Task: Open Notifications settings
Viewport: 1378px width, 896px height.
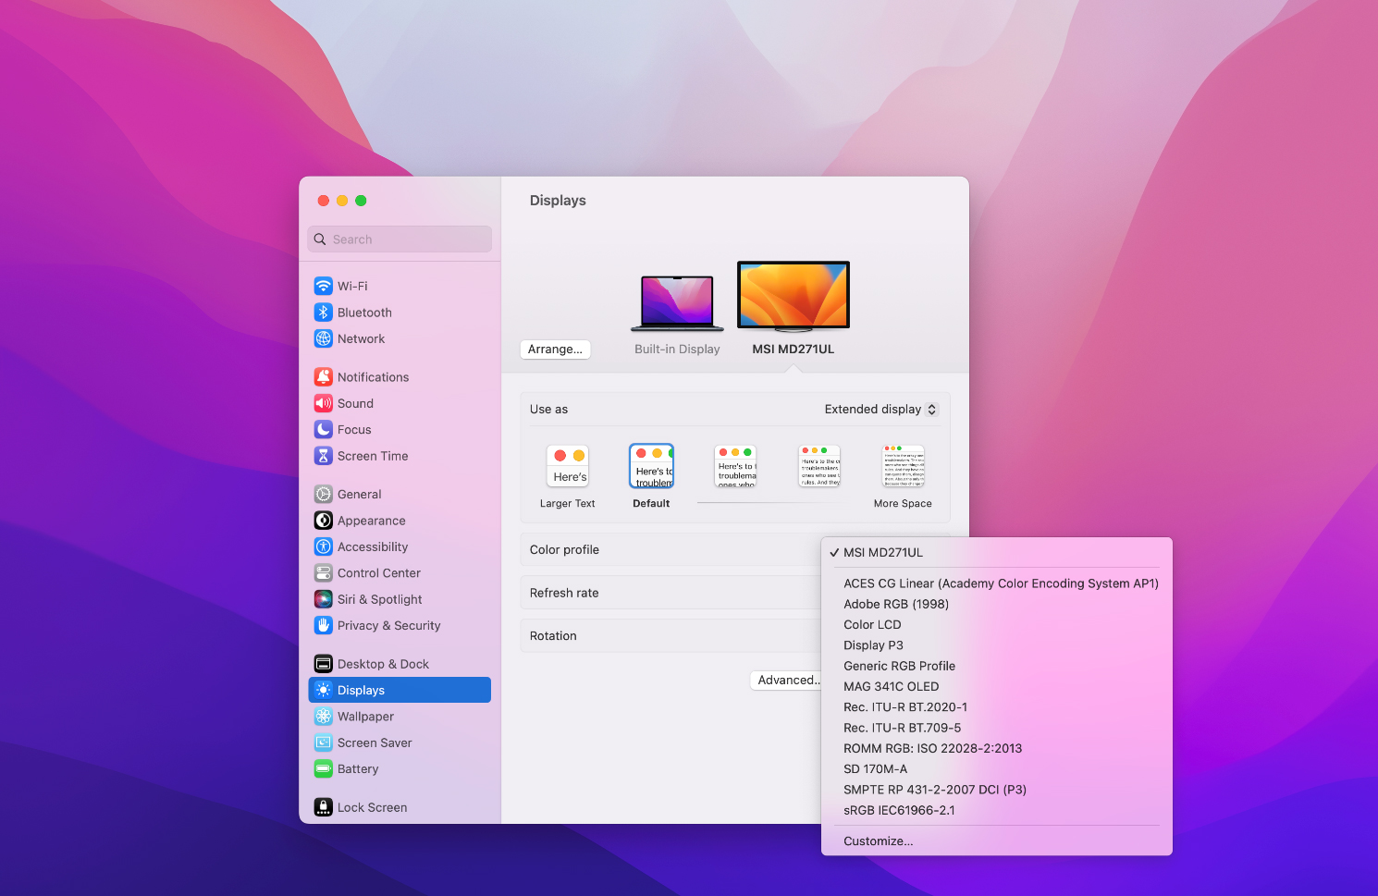Action: (373, 376)
